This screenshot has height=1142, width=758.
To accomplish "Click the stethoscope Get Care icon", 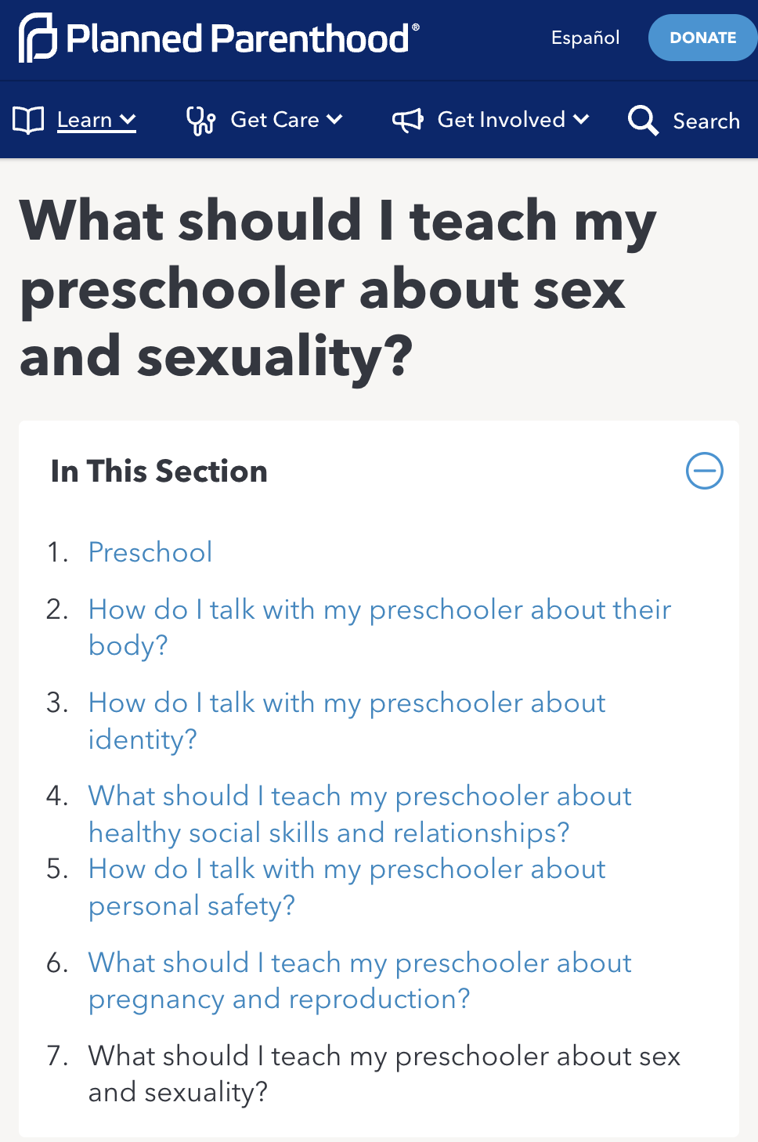I will point(200,121).
